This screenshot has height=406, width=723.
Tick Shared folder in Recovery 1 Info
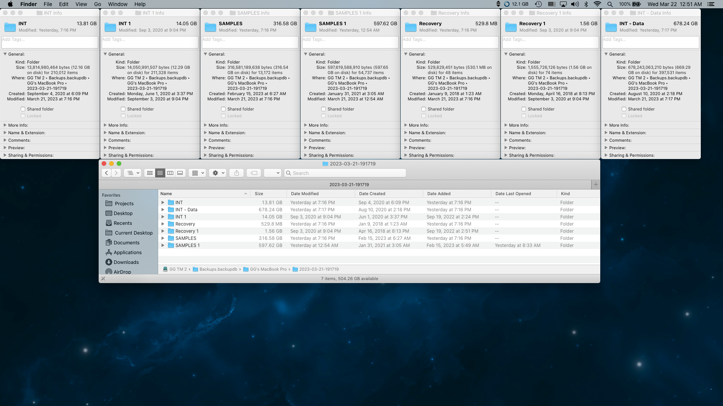(x=524, y=109)
